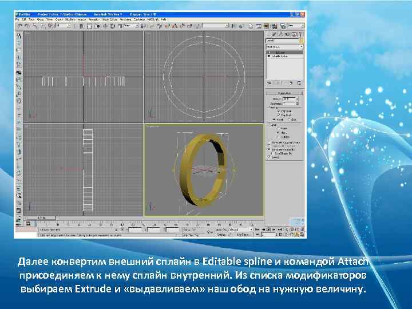Open the render type dropdown at toolbar end
This screenshot has width=412, height=309.
(x=296, y=26)
